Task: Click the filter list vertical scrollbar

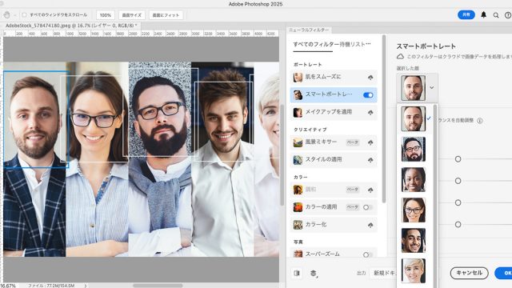Action: click(x=384, y=119)
